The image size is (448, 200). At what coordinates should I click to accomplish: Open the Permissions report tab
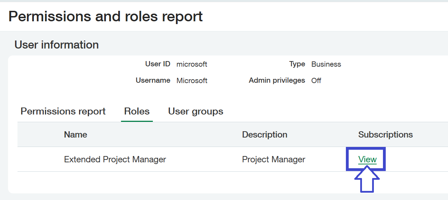tap(63, 111)
